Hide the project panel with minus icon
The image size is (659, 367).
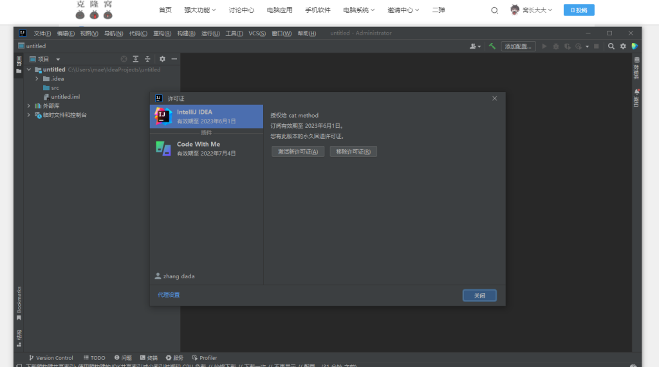coord(174,59)
